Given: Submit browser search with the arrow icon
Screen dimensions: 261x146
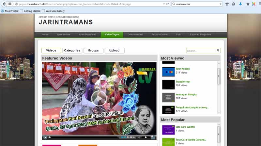Looking at the screenshot, I should (x=221, y=4).
